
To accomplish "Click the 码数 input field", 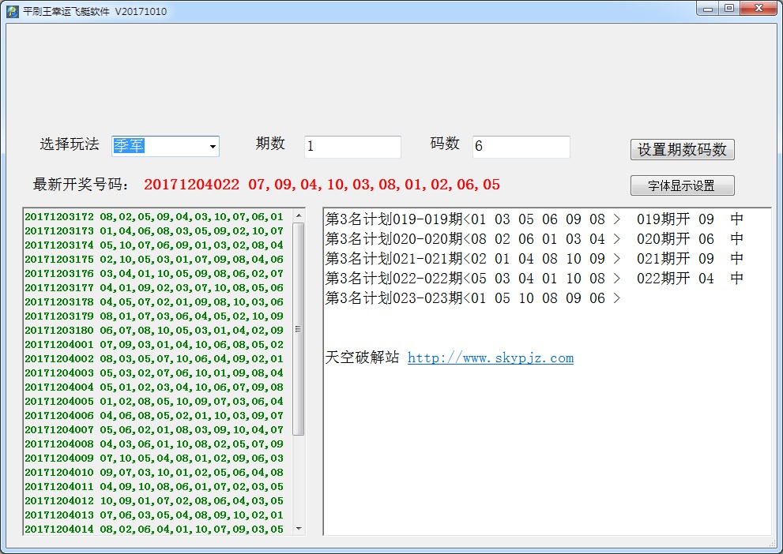I will pos(521,147).
